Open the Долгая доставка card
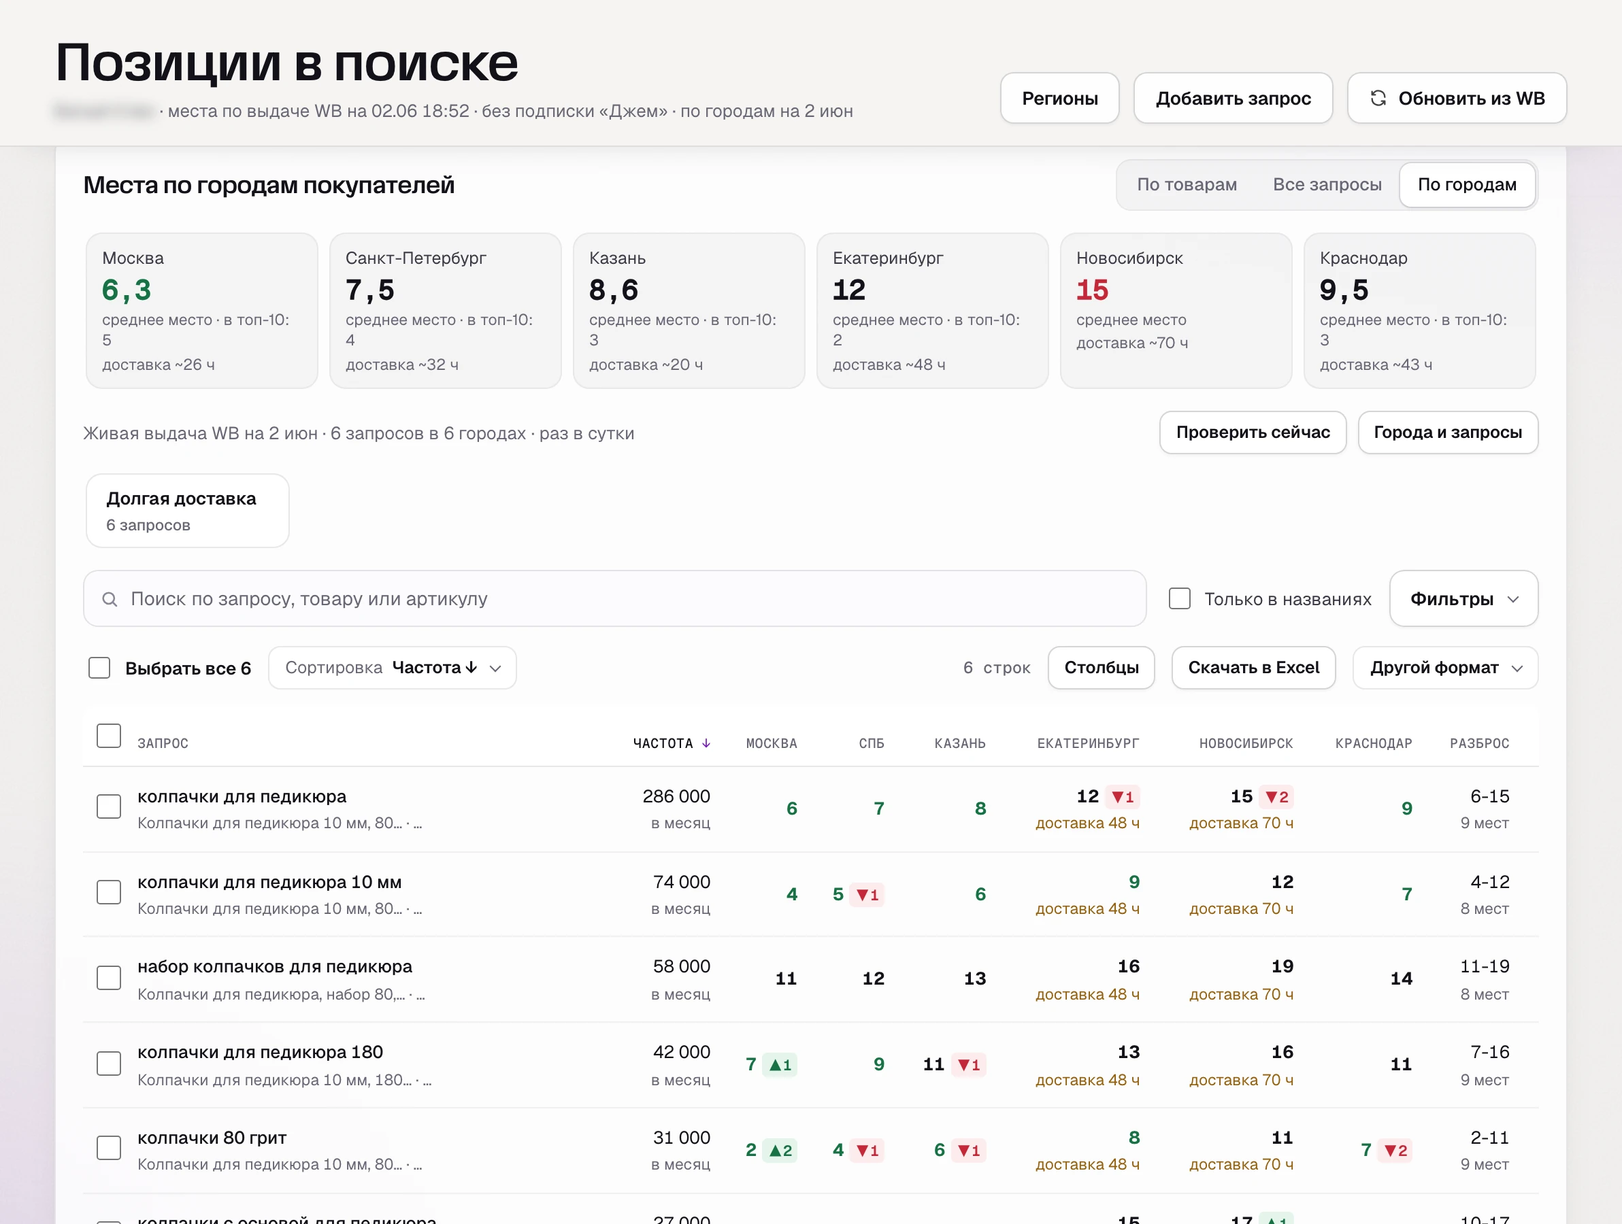The image size is (1622, 1224). pos(188,511)
